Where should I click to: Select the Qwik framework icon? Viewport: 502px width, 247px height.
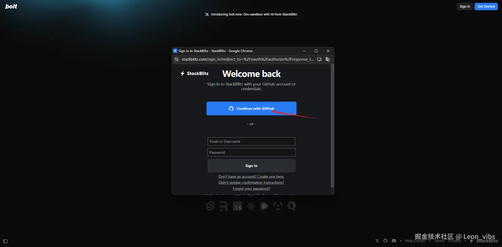click(x=292, y=206)
